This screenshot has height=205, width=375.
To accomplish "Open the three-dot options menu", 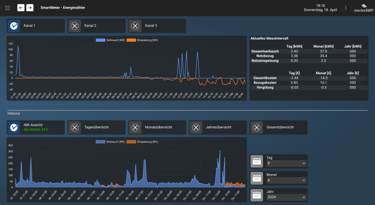I will [346, 8].
